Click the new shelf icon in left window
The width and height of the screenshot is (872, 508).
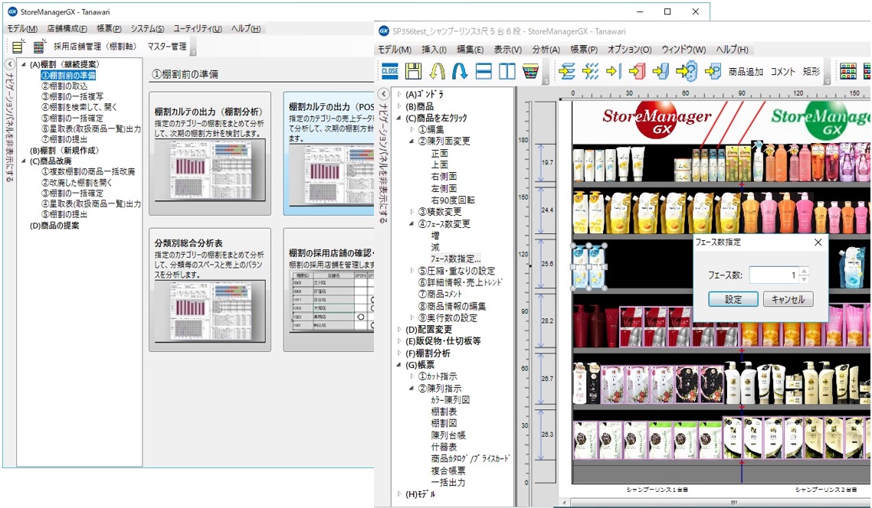18,47
